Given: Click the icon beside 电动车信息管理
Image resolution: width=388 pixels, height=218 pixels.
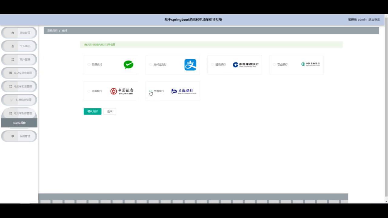Looking at the screenshot, I should [11, 73].
